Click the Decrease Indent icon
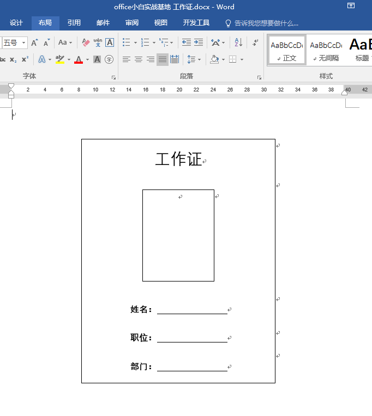 (x=187, y=42)
